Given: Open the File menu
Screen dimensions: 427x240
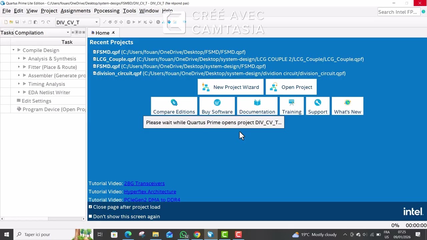Looking at the screenshot, I should [6, 11].
